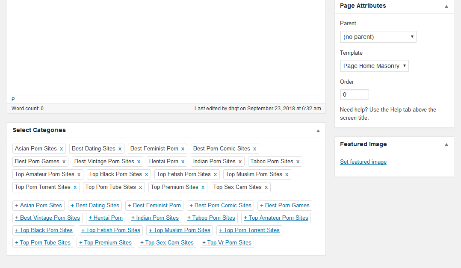Click the P element path in editor
Viewport: 461px width, 268px height.
click(13, 99)
